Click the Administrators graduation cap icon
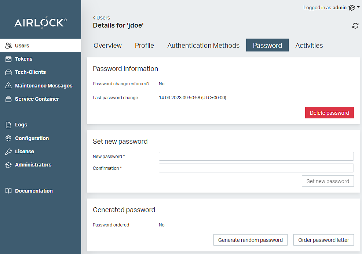This screenshot has width=362, height=254. [8, 165]
